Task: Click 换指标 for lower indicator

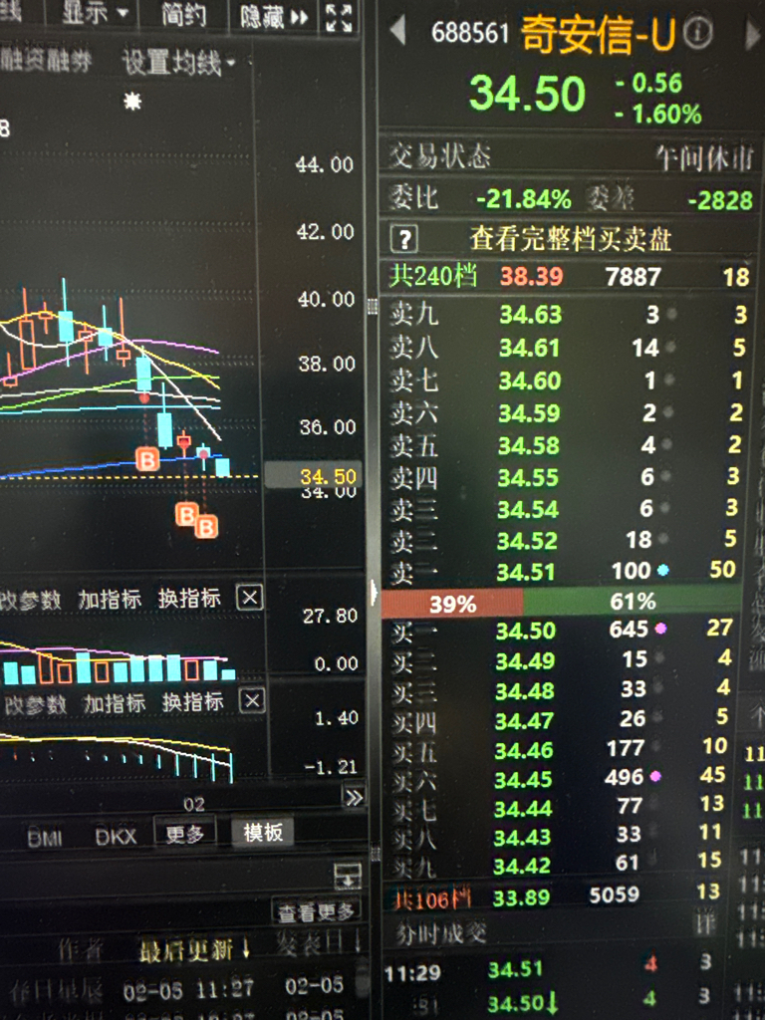Action: coord(192,701)
